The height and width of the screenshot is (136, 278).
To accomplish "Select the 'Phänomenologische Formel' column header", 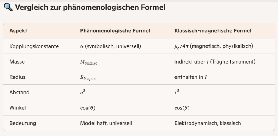I will (115, 31).
